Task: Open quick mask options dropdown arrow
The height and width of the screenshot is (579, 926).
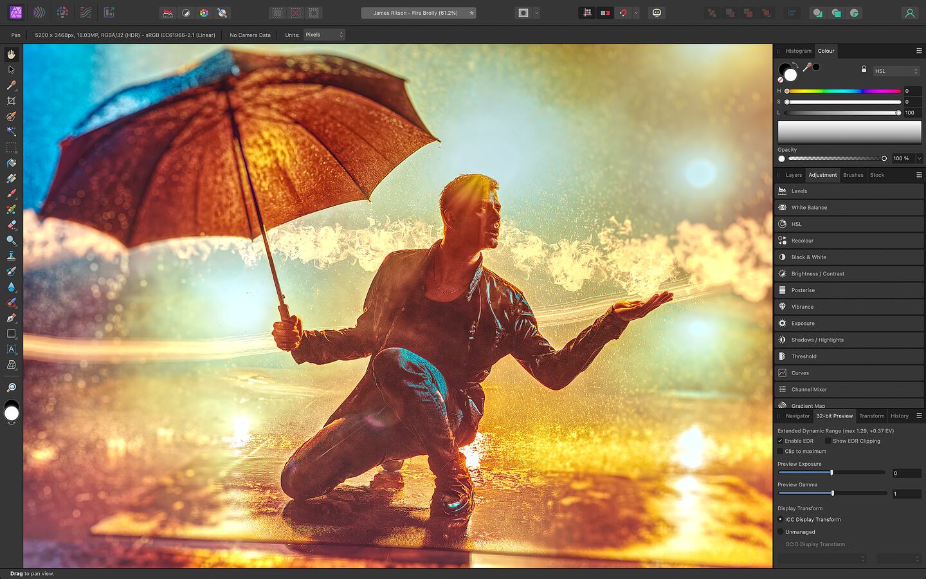Action: click(536, 13)
